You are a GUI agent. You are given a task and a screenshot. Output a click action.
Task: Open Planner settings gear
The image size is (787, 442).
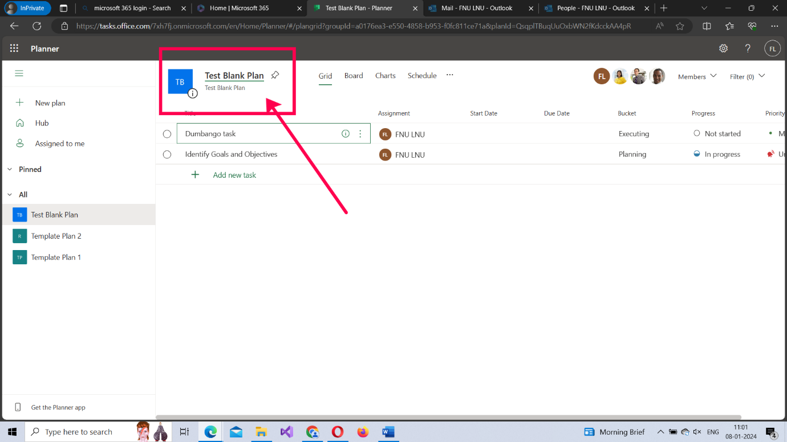[x=723, y=48]
